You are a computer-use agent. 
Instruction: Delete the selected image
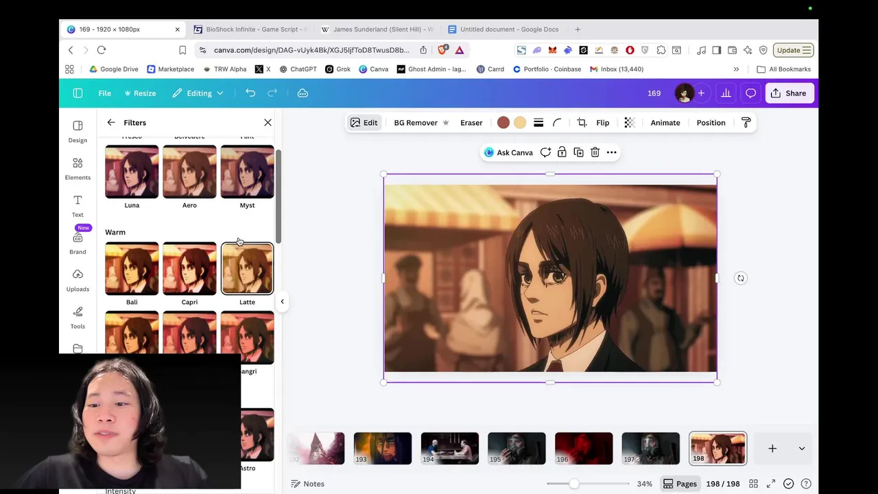click(x=595, y=152)
